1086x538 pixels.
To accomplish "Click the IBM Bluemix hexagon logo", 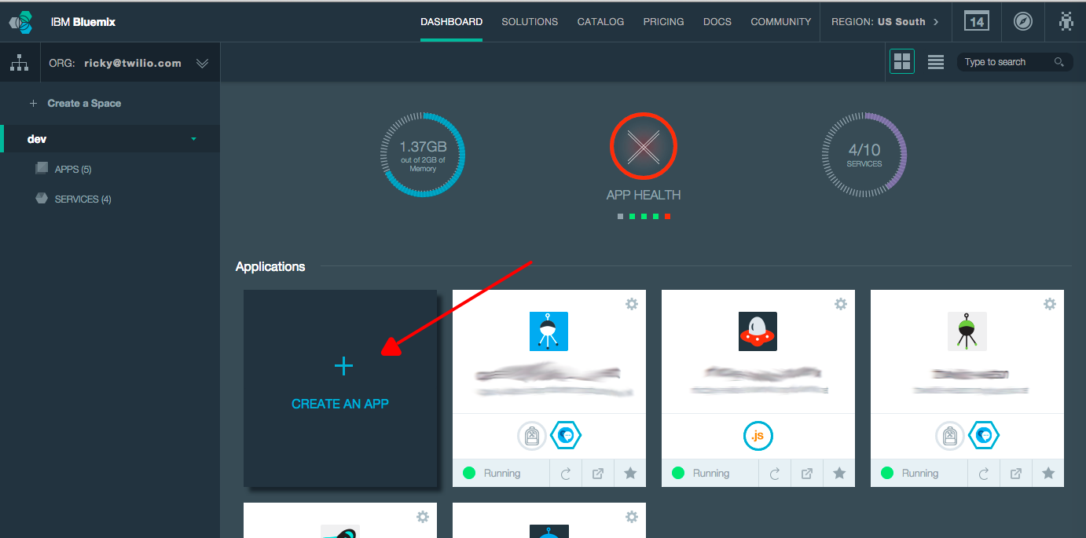I will pos(21,23).
